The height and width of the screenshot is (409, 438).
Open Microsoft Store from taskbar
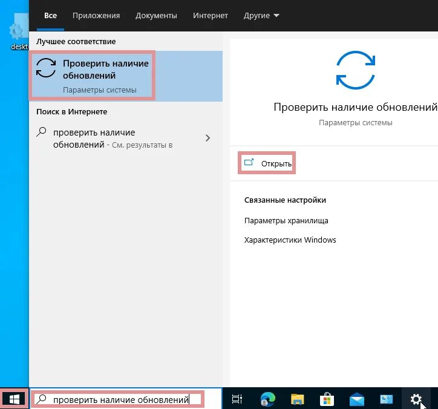[x=327, y=399]
